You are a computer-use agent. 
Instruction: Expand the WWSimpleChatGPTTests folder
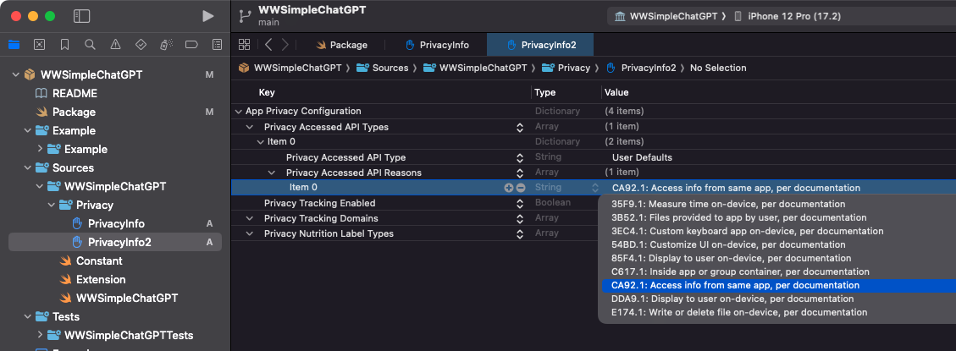(x=40, y=335)
